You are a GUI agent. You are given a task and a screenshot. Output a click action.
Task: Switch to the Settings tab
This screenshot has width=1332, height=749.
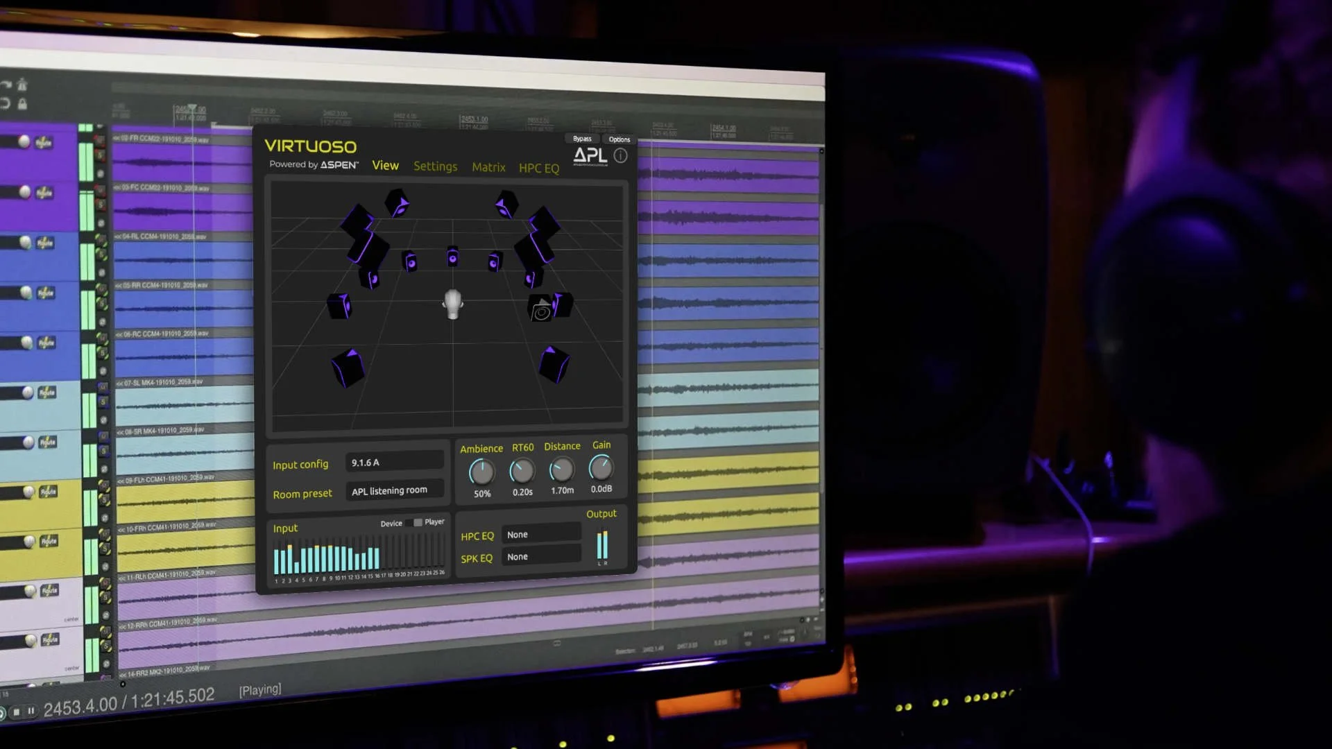(x=435, y=166)
